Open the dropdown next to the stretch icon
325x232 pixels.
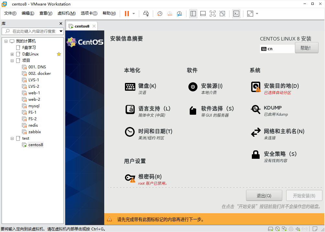coord(257,14)
